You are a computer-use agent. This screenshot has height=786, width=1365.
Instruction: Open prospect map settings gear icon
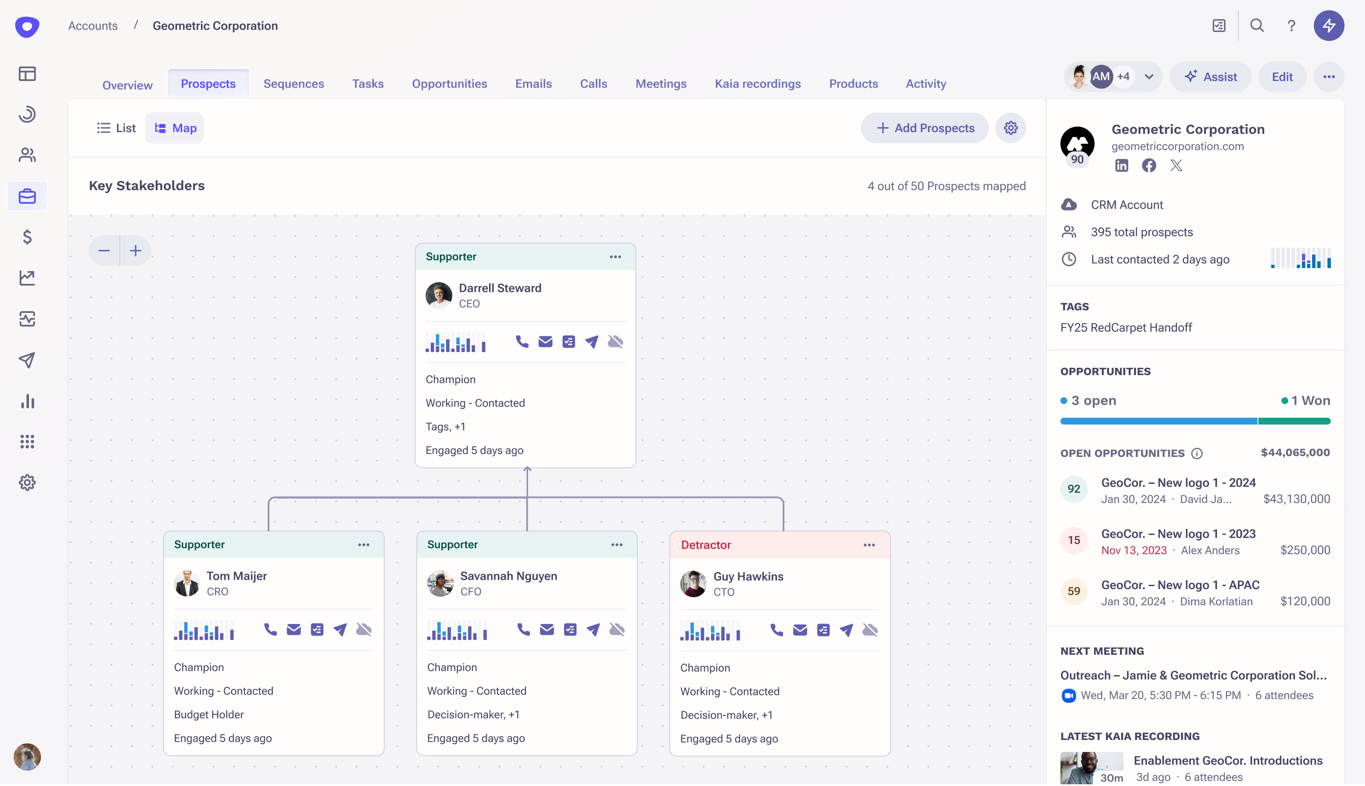point(1011,128)
